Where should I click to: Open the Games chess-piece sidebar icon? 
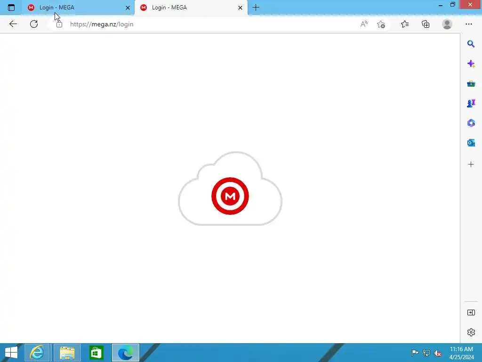pyautogui.click(x=471, y=103)
